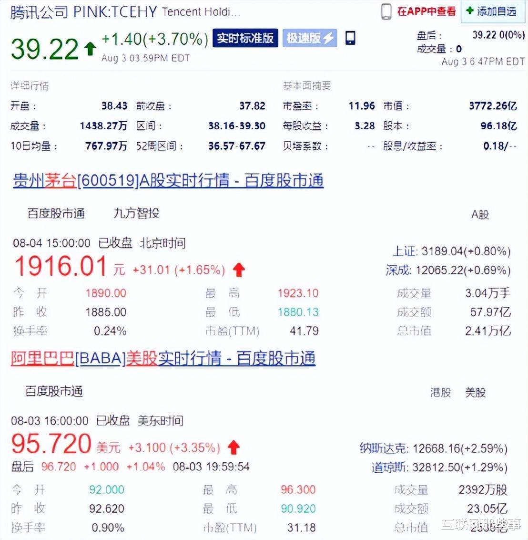Click Alibaba 市盈(TTM) value 31.18
Image resolution: width=528 pixels, height=540 pixels.
point(301,527)
